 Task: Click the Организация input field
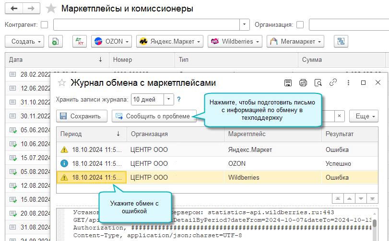pos(349,24)
